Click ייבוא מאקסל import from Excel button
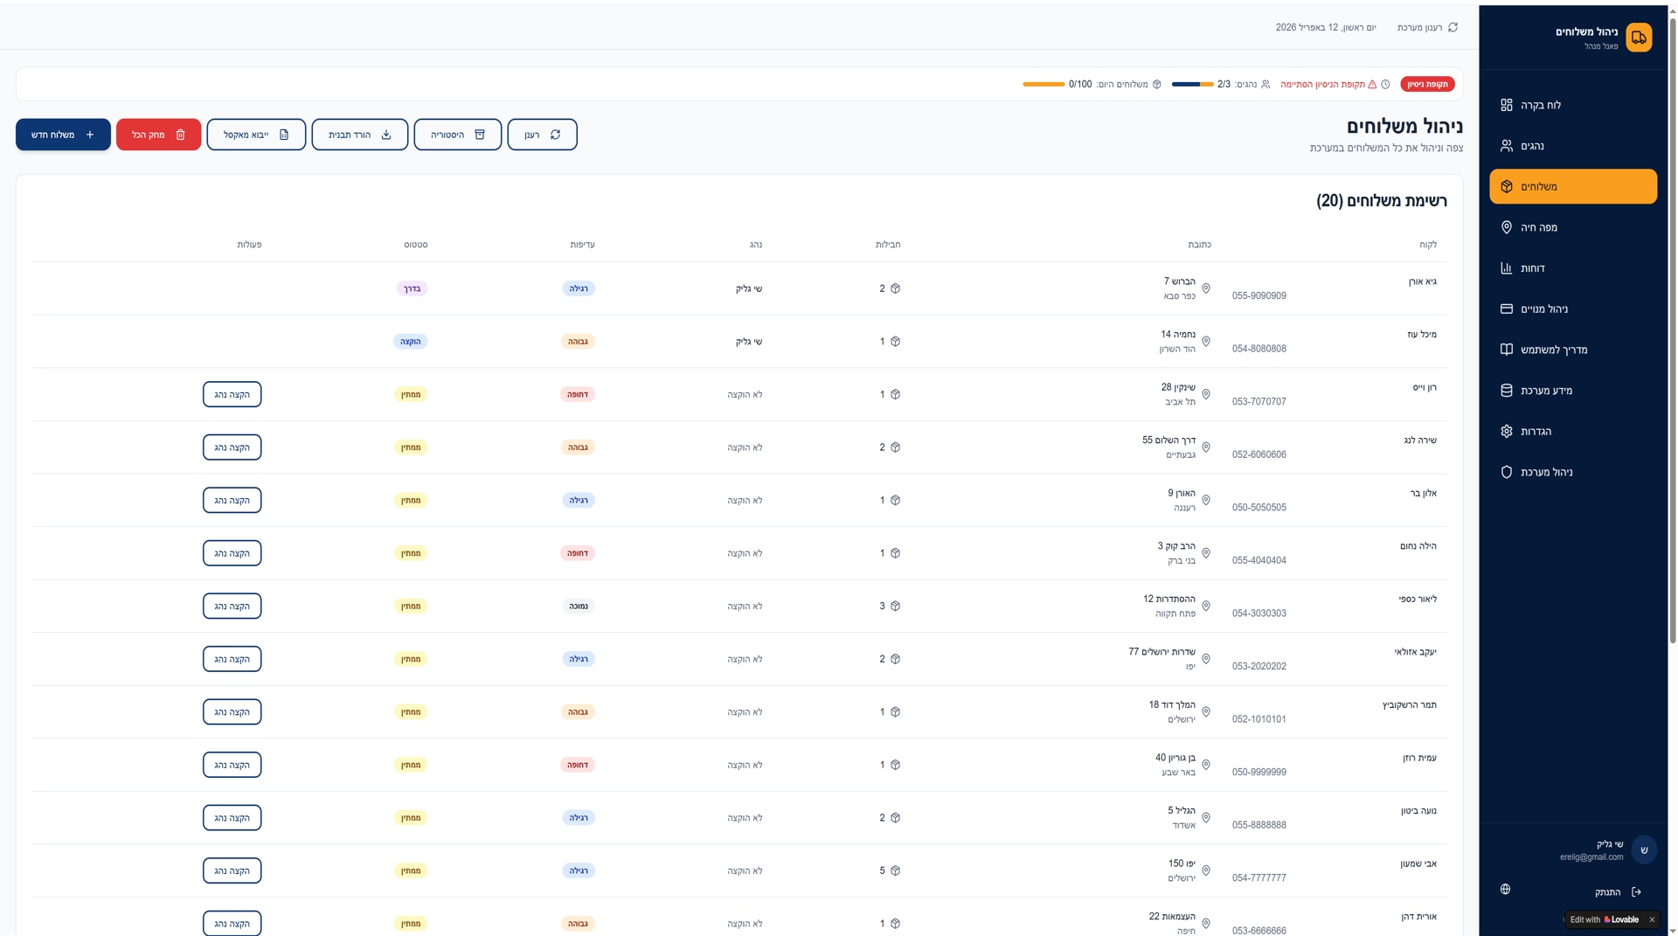1678x936 pixels. (256, 135)
